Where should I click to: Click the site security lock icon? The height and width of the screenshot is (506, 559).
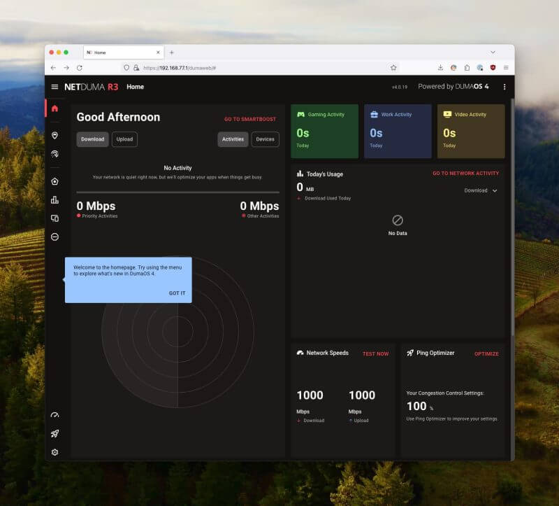[136, 68]
